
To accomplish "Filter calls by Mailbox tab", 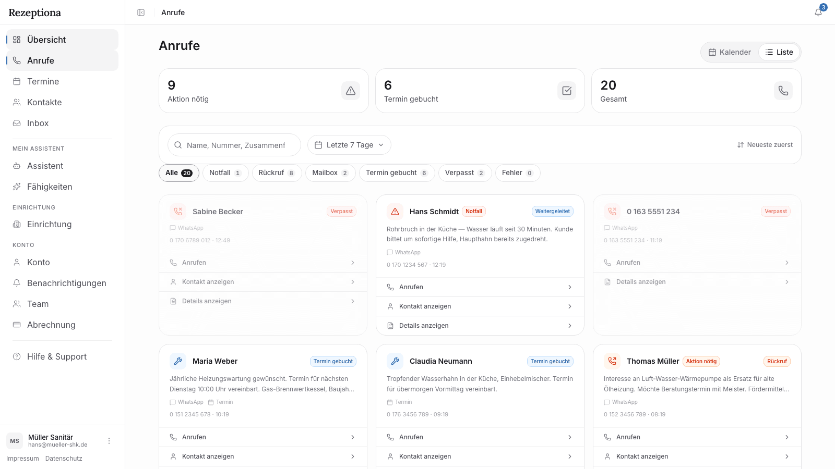I will coord(330,173).
